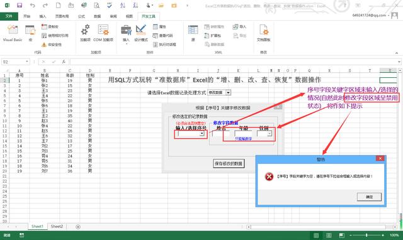
Task: Open the 性别 combo box dropdown
Action: pos(269,134)
